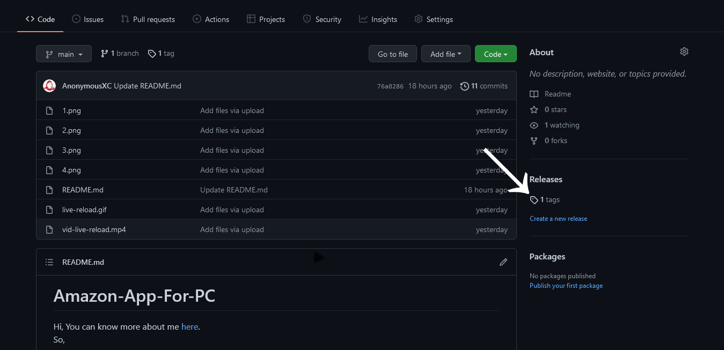
Task: Click the book icon beside Readme
Action: coord(534,94)
